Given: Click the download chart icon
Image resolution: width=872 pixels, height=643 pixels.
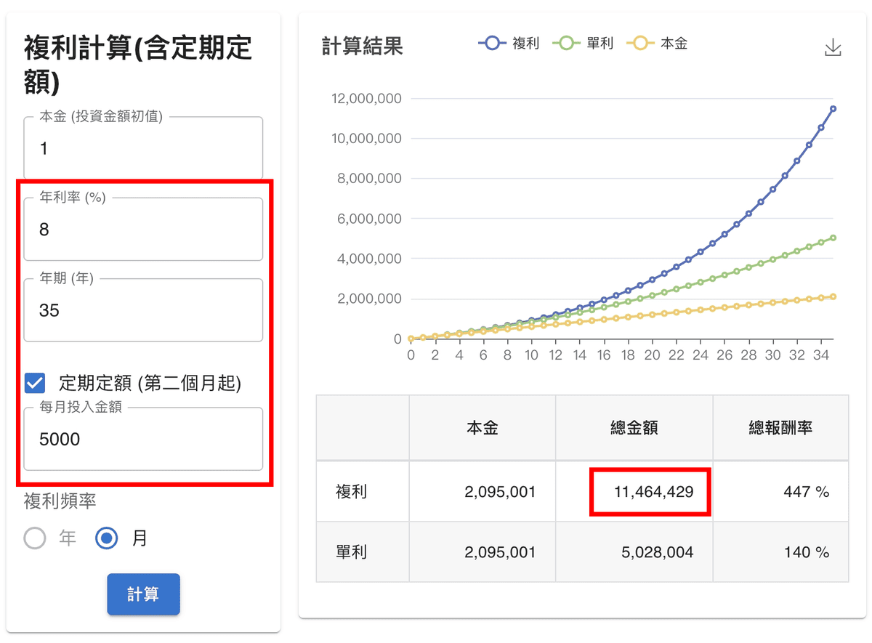Looking at the screenshot, I should (x=833, y=46).
